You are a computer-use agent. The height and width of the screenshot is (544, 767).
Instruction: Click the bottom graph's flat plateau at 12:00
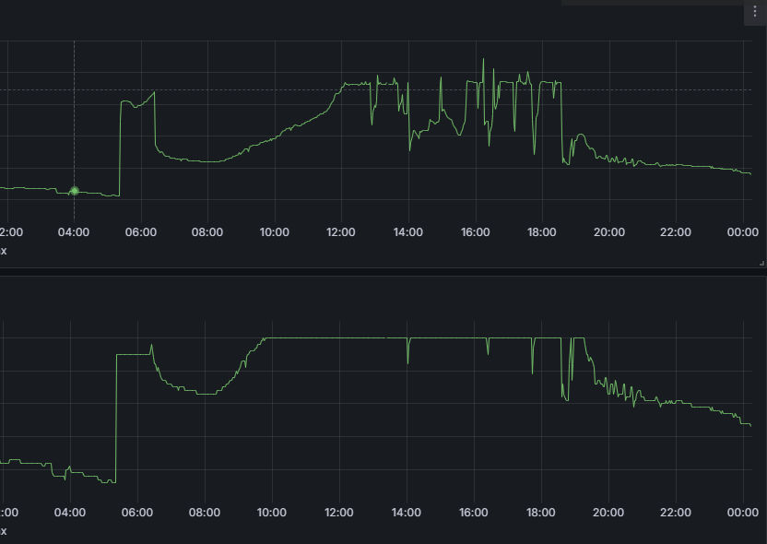pyautogui.click(x=338, y=337)
